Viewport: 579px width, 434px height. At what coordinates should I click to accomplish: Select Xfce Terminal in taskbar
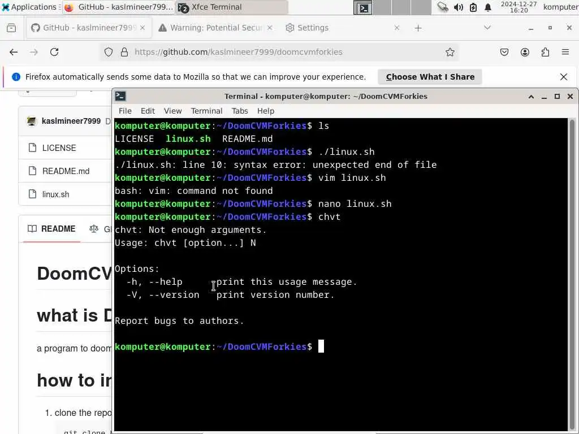coord(232,7)
